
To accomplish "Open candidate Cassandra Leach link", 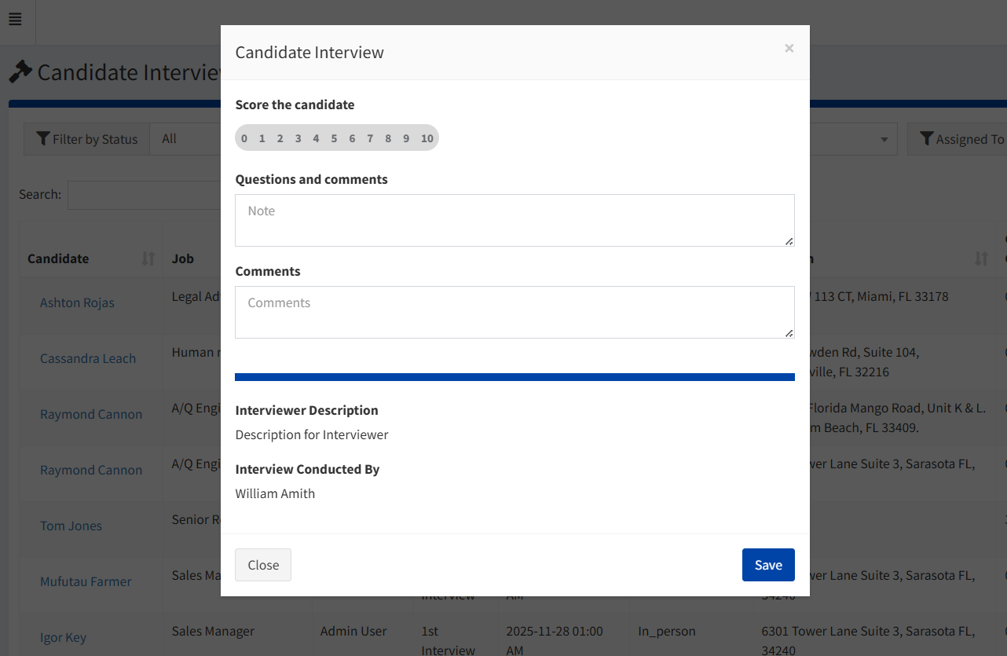I will pos(88,358).
